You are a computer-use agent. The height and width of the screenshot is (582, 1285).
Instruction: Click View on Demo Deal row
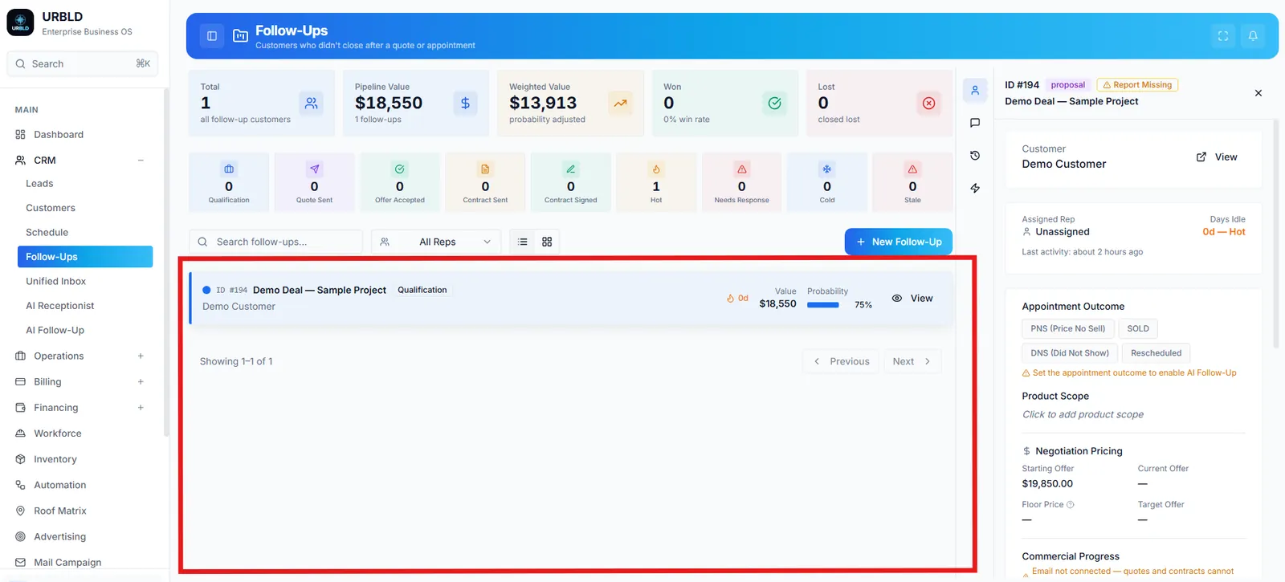[x=912, y=299]
